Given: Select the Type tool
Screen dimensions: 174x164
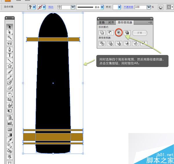Looking at the screenshot, I should pyautogui.click(x=10, y=55).
